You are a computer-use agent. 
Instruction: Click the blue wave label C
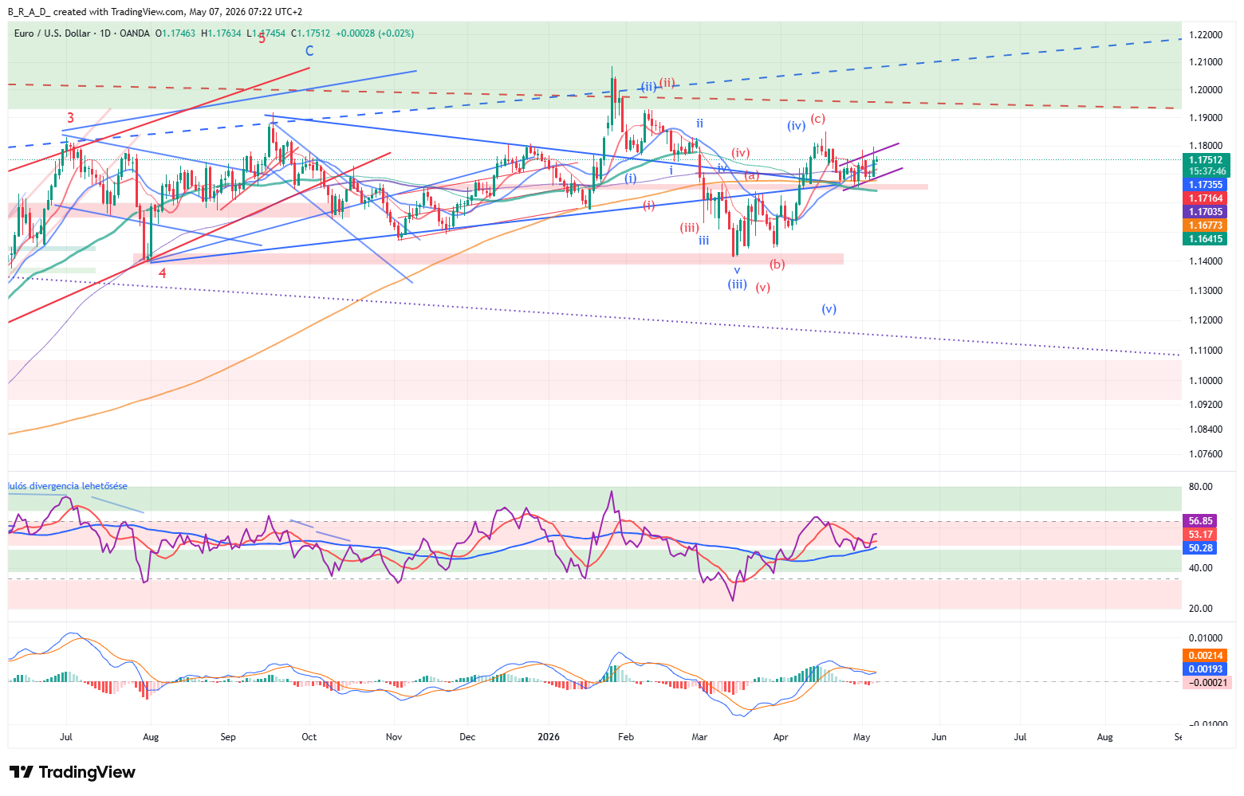click(x=309, y=51)
